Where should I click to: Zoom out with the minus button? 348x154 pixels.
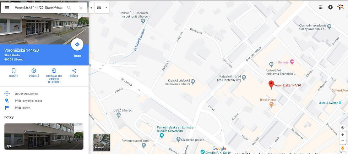coord(343,141)
